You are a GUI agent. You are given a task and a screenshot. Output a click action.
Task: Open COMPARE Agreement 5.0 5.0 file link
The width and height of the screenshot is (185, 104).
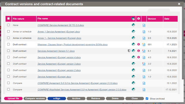pyautogui.click(x=78, y=83)
